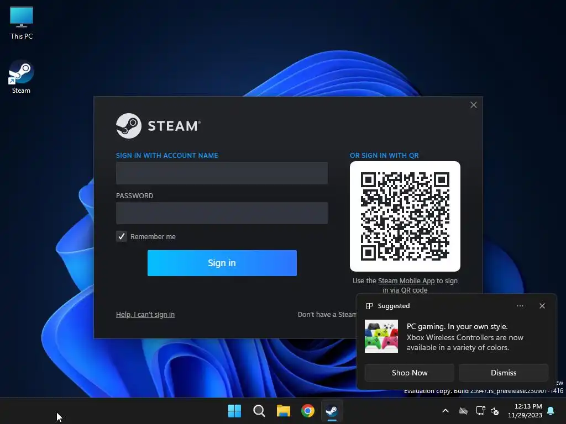
Task: Select the Steam desktop shortcut
Action: pyautogui.click(x=21, y=77)
